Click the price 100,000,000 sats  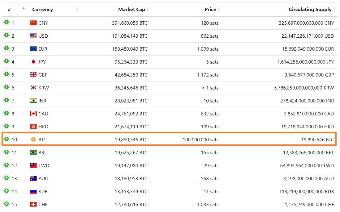click(200, 140)
